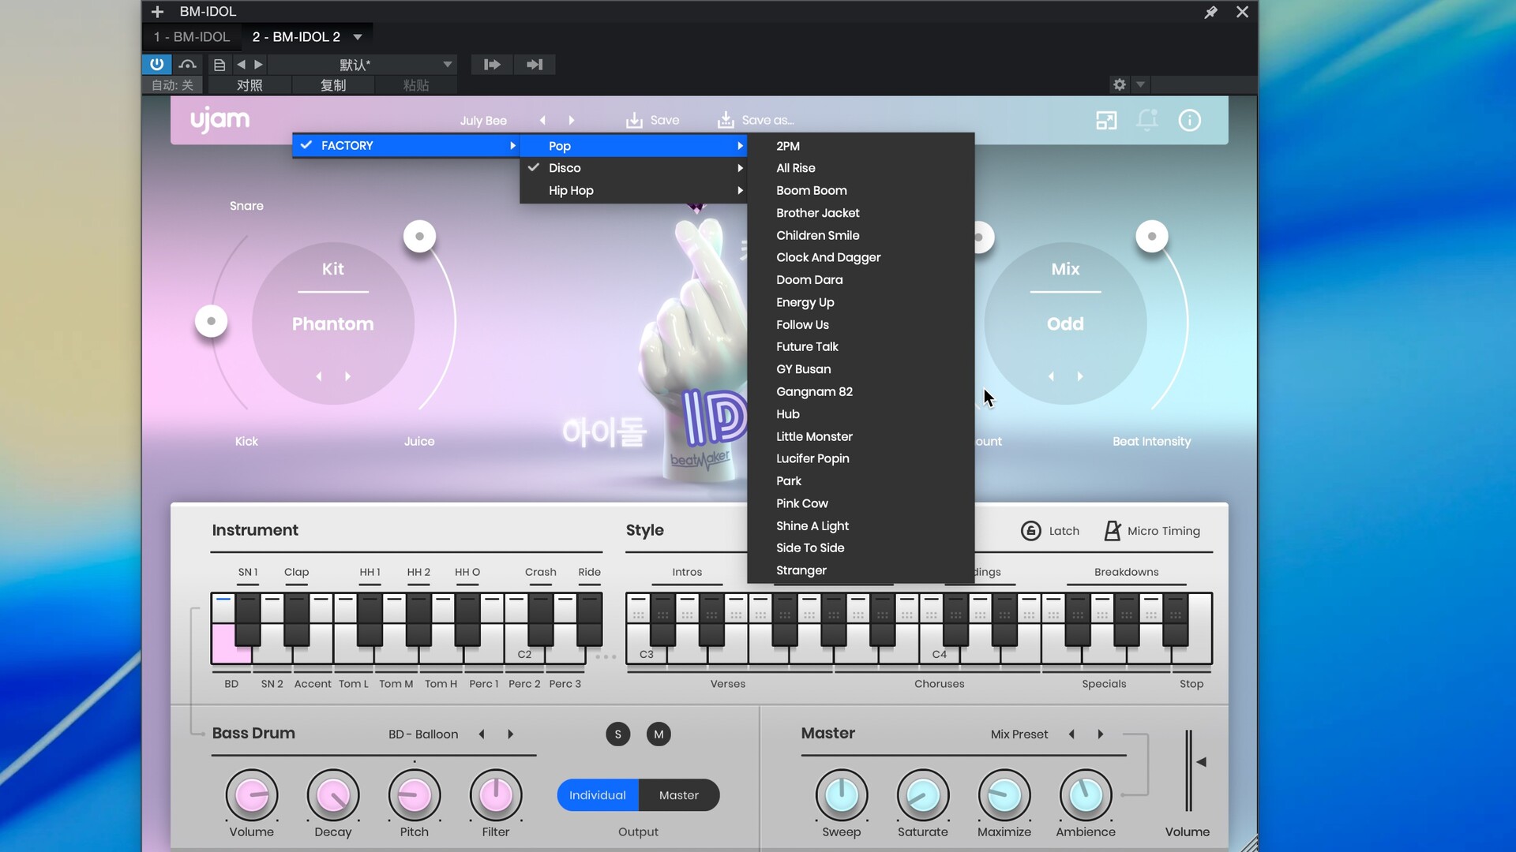Choose the Stranger preset
The width and height of the screenshot is (1516, 852).
(861, 570)
